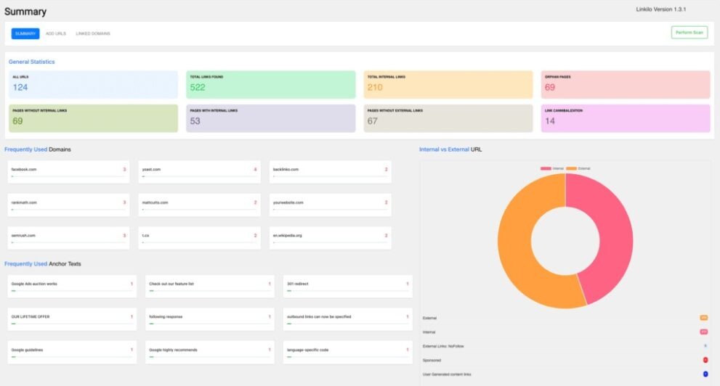The width and height of the screenshot is (720, 386).
Task: Click the blue User Generated content badge
Action: click(x=705, y=374)
